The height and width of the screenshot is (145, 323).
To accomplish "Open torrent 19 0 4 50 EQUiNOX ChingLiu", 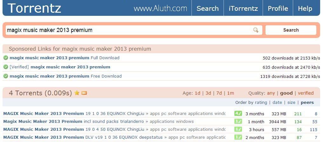I will pyautogui.click(x=74, y=129).
